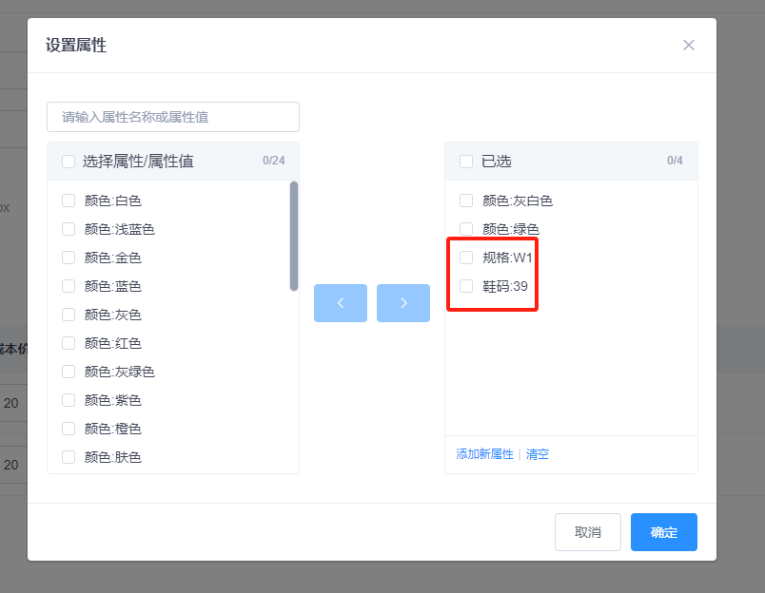Check the 颜色:灰色 item
Image resolution: width=765 pixels, height=593 pixels.
[x=69, y=315]
